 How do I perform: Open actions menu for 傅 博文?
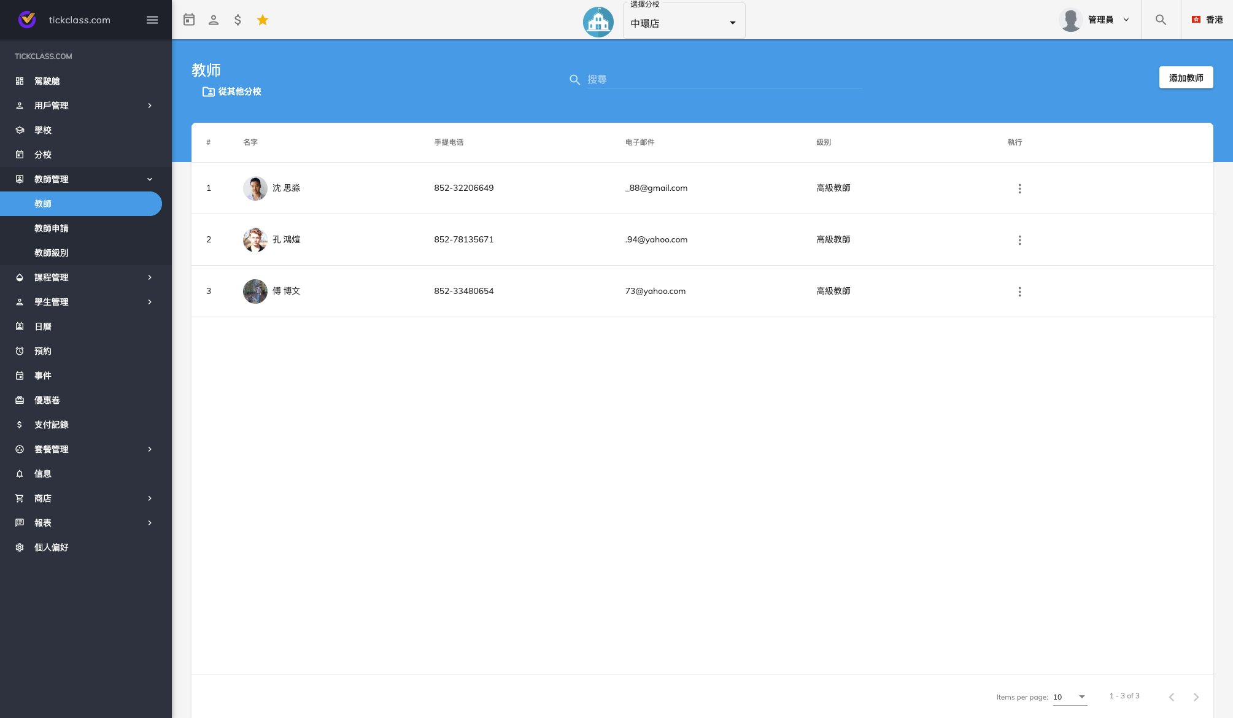(x=1019, y=291)
